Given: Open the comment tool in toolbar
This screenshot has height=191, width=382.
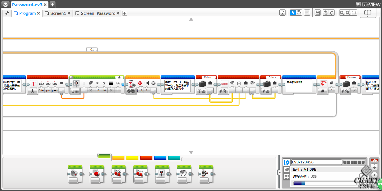Looking at the screenshot, I should point(307,13).
